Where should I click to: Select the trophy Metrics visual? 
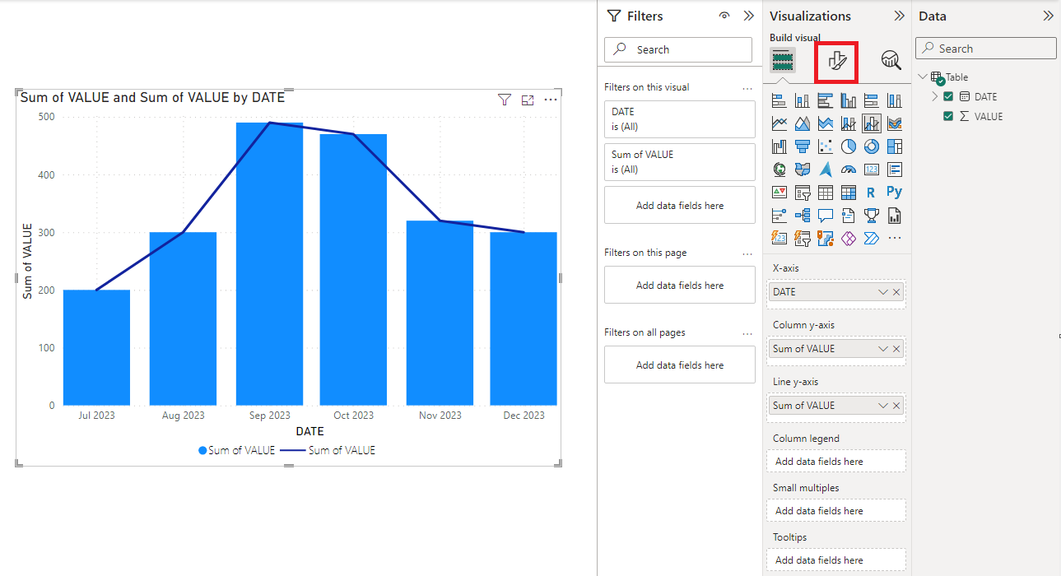pos(872,216)
